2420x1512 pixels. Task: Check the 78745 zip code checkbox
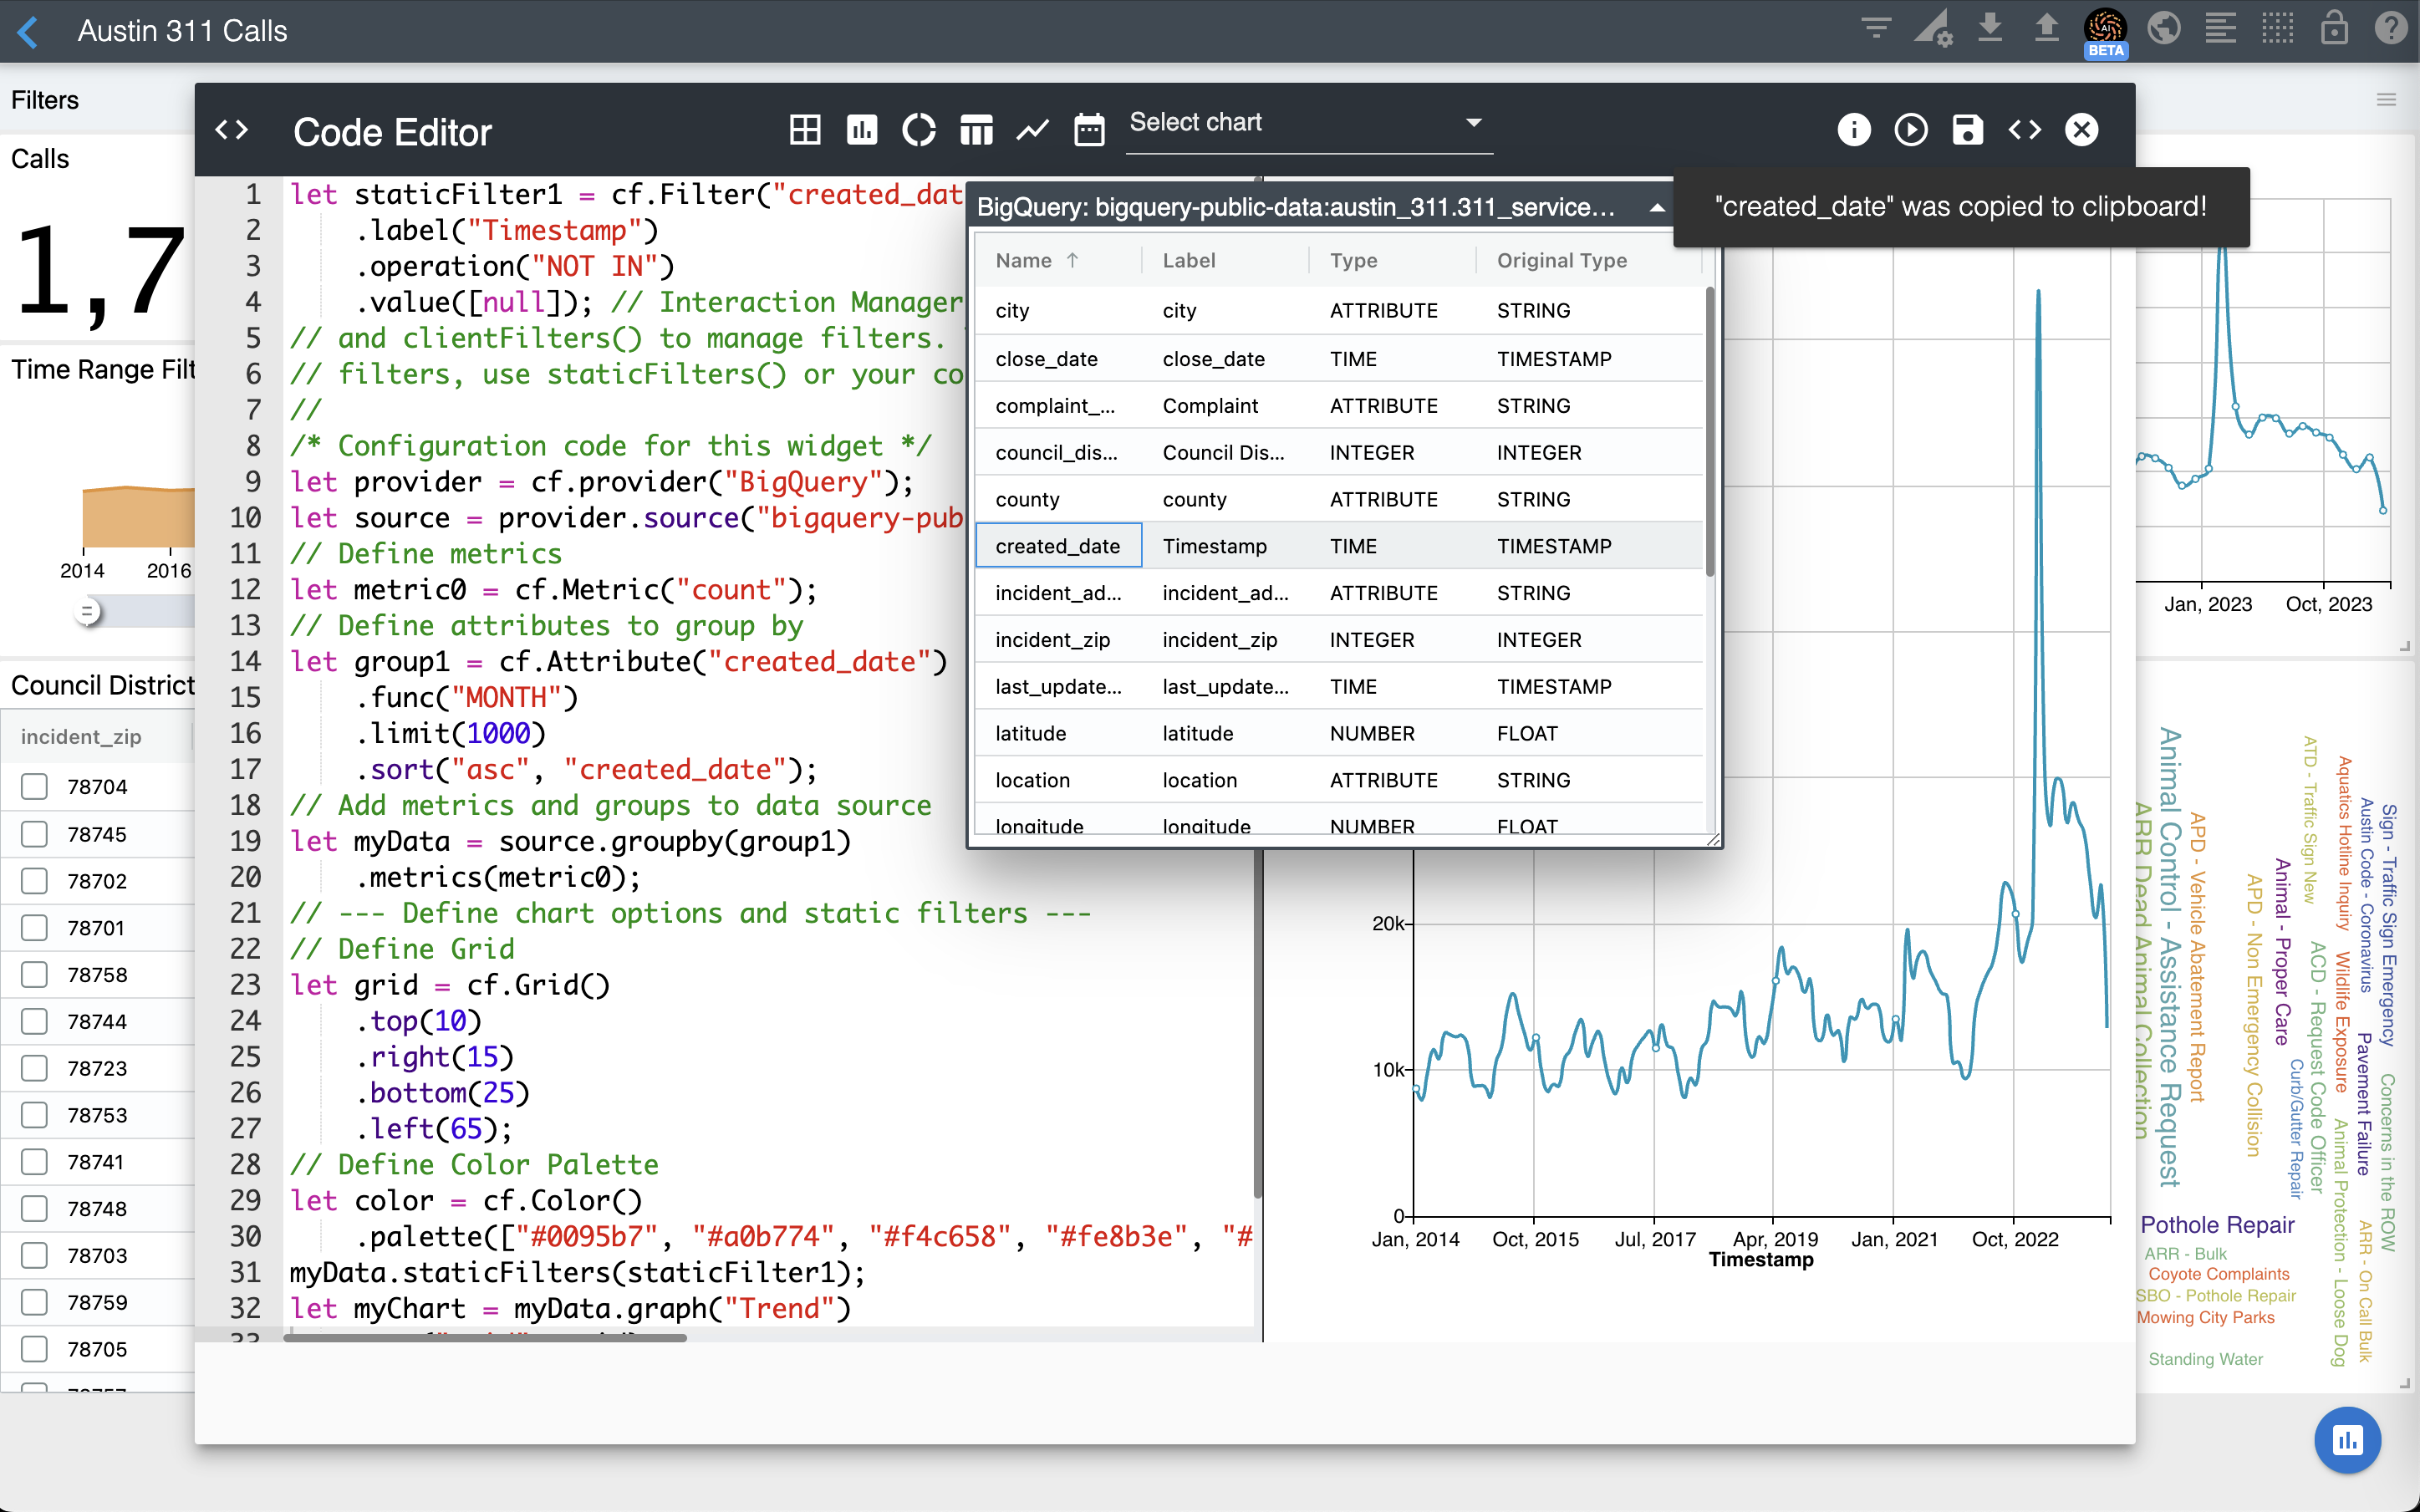(x=35, y=834)
